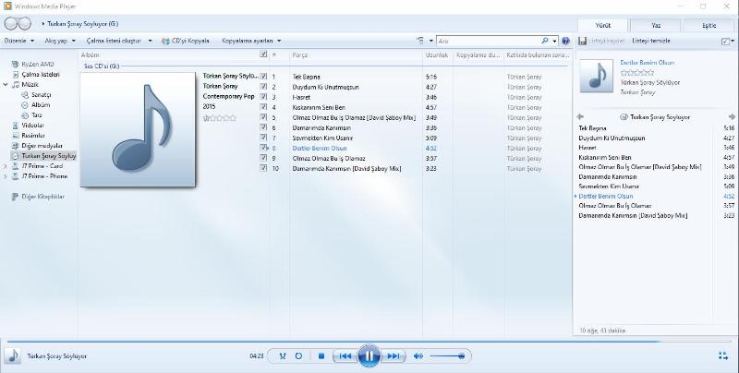Uncheck track 2 Duydum Ki Unutmuşsun

[x=263, y=87]
